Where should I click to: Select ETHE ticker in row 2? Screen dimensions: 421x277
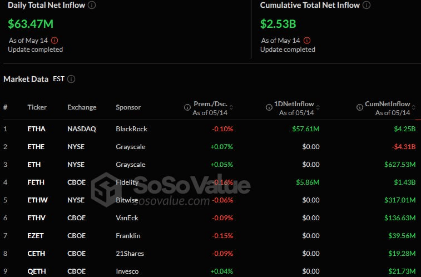[36, 147]
